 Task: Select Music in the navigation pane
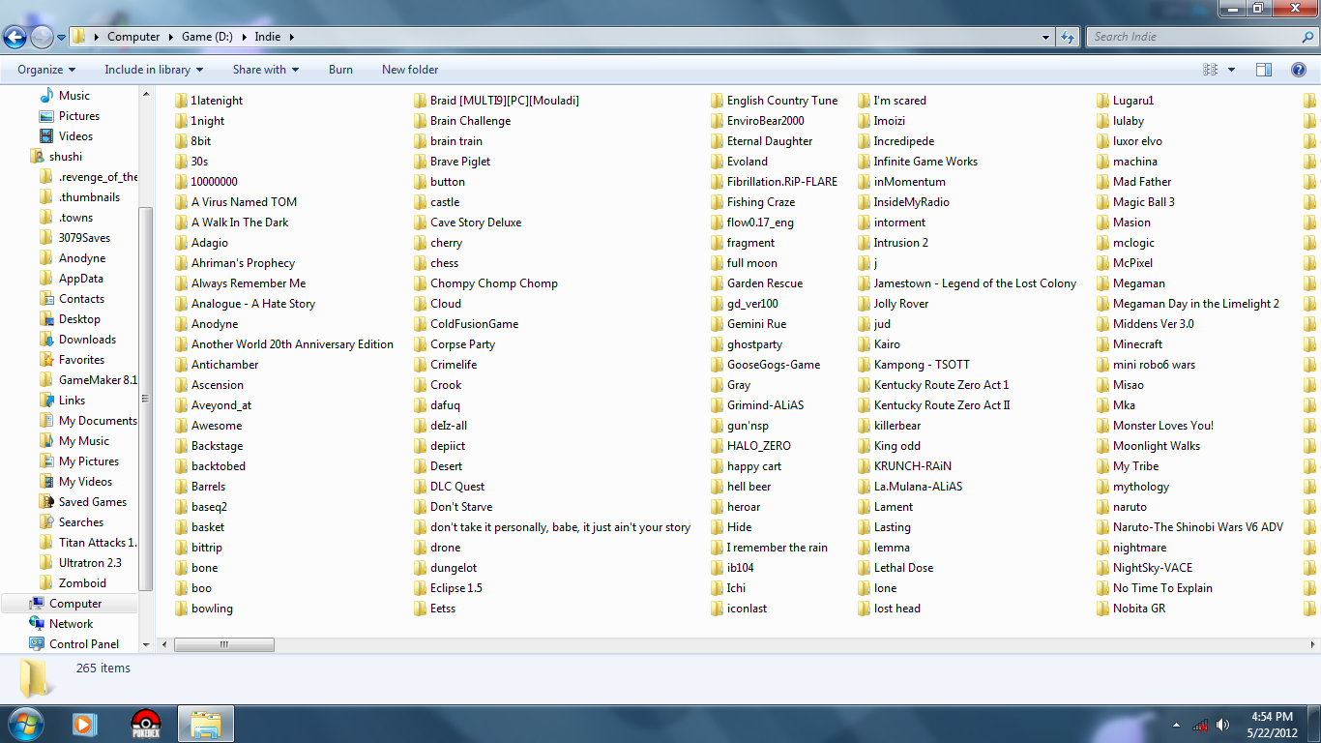[74, 96]
